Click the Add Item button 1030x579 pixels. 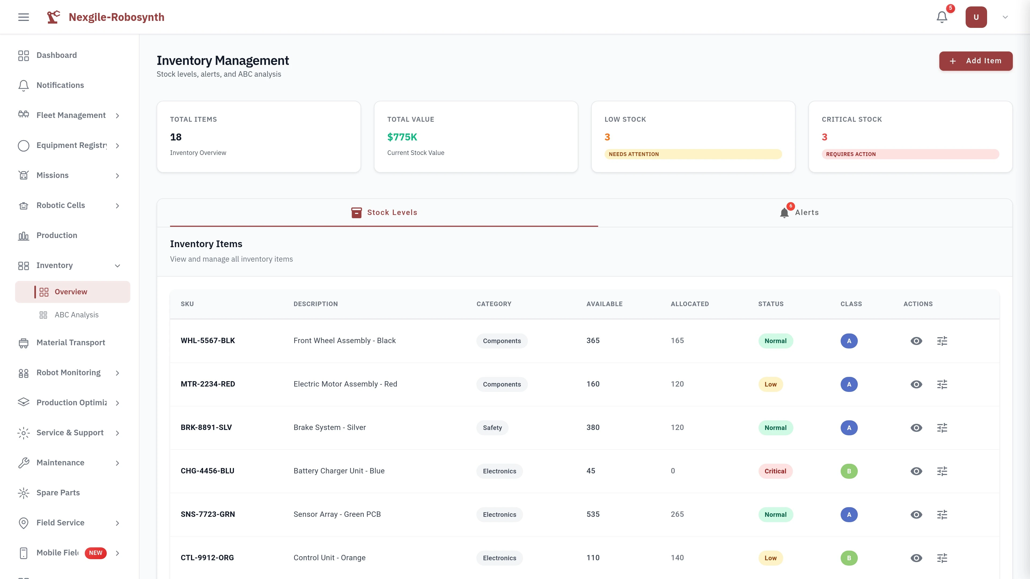tap(976, 61)
